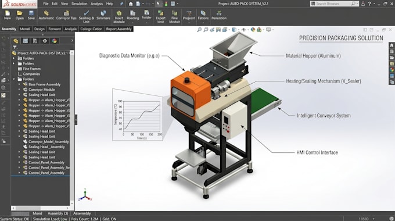The width and height of the screenshot is (395, 221).
Task: Click the filter funnel icon above the tree
Action: (x=15, y=47)
